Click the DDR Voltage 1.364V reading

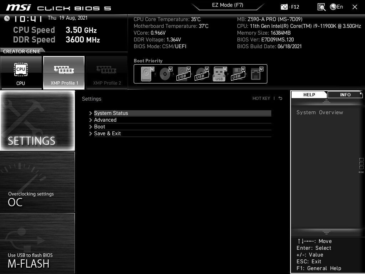point(157,40)
